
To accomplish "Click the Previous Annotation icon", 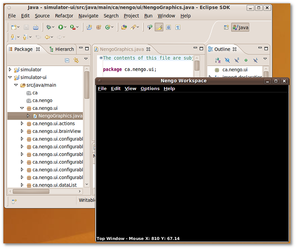I will tap(25, 37).
